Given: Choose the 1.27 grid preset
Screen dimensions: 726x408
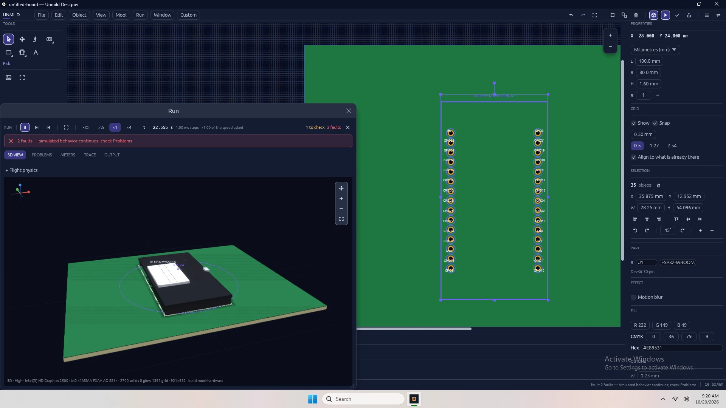Looking at the screenshot, I should (x=654, y=146).
